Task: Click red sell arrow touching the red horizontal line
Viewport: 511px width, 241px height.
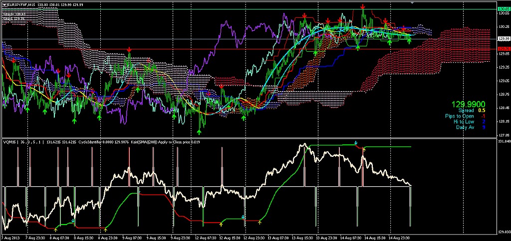Action: point(129,50)
